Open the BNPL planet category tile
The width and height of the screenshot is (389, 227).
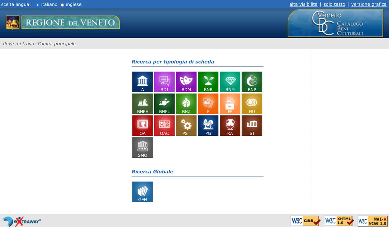coord(164,104)
